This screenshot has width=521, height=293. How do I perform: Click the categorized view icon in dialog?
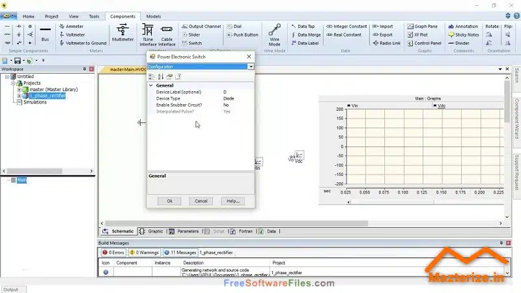pos(152,77)
